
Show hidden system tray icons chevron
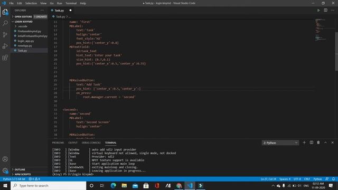(x=273, y=185)
